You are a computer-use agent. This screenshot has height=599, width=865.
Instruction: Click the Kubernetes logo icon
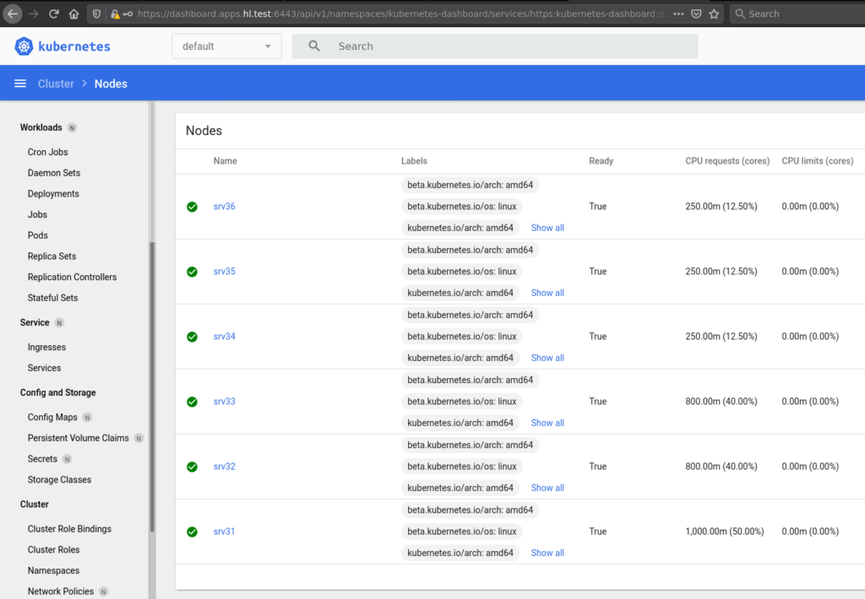coord(24,46)
